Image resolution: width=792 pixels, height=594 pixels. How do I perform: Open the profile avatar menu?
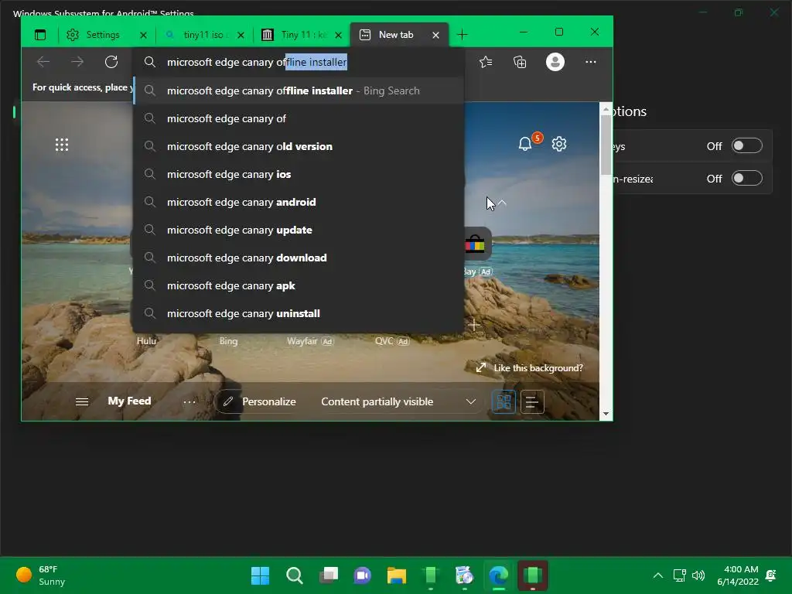[555, 62]
